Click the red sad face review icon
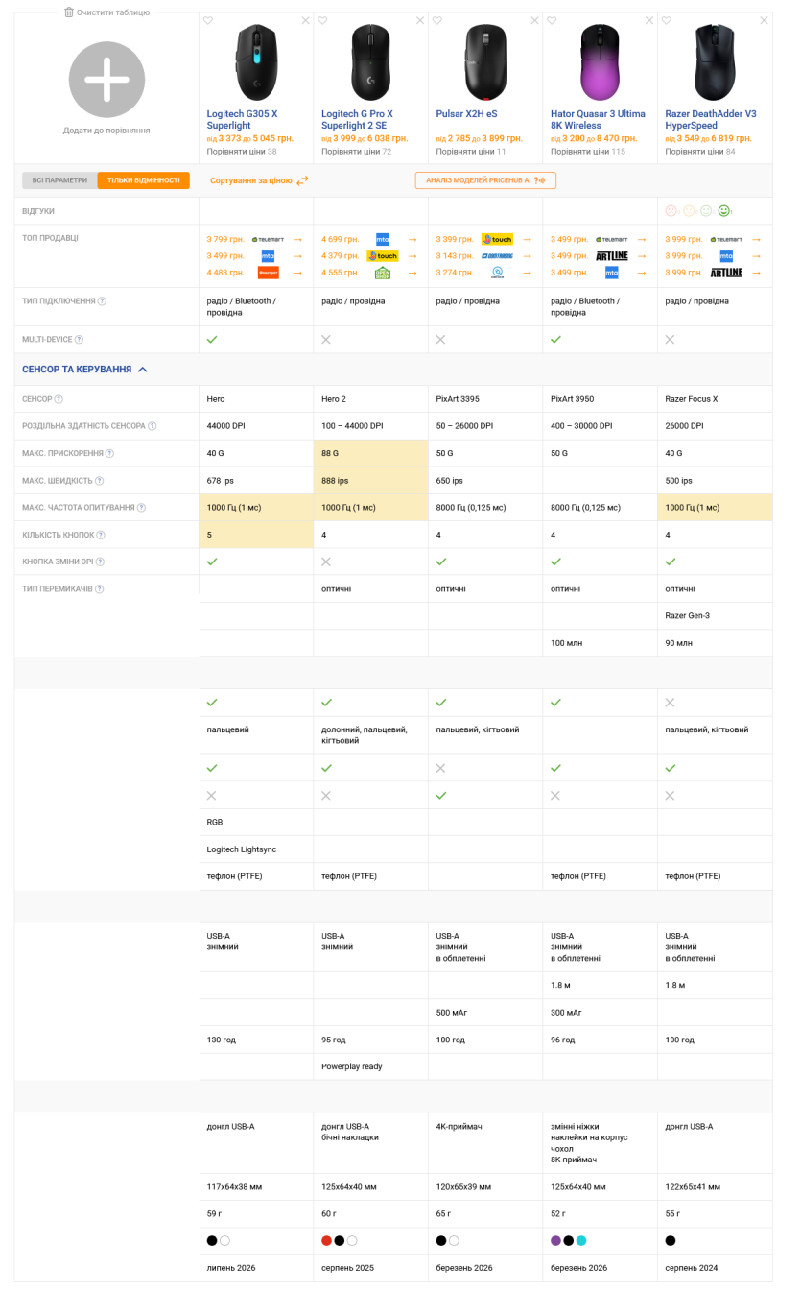This screenshot has width=801, height=1291. [671, 211]
